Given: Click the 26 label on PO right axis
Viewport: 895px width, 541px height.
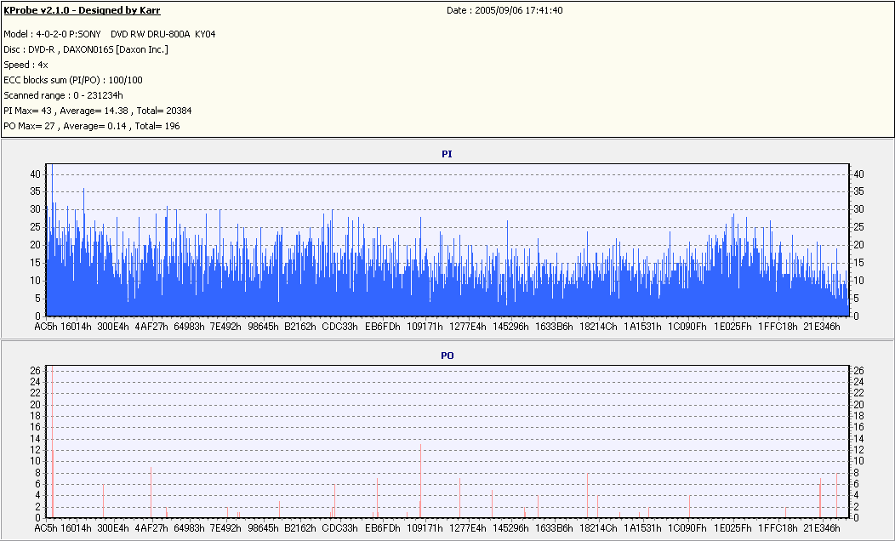Looking at the screenshot, I should (858, 371).
